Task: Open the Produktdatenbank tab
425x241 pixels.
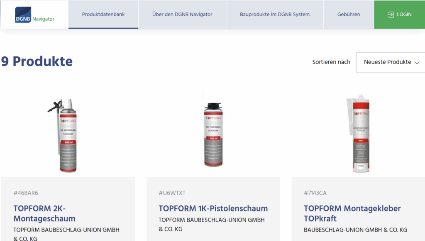Action: pos(103,15)
